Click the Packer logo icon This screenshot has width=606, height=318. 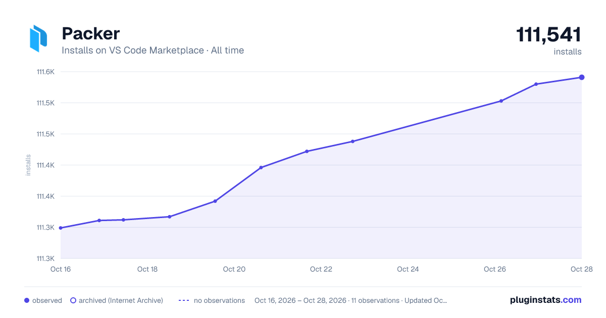(38, 38)
